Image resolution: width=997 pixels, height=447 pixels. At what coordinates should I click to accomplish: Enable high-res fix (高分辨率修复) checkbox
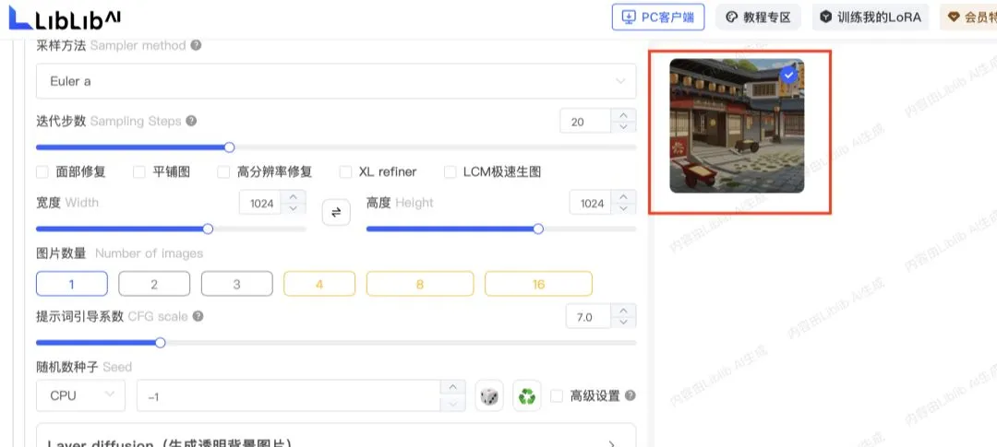pyautogui.click(x=223, y=172)
